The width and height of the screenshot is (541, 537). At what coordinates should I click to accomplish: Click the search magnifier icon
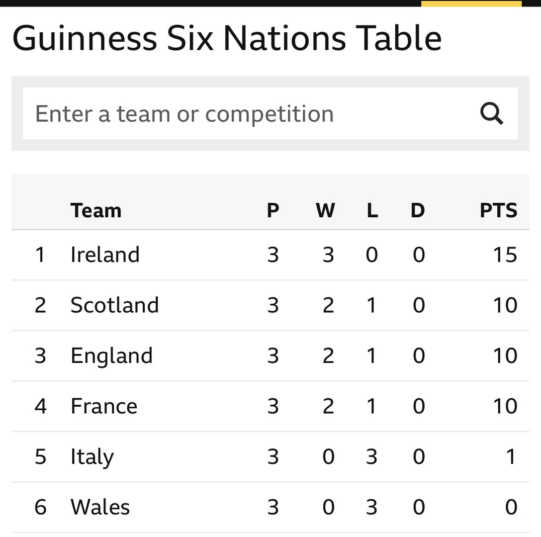[x=492, y=113]
